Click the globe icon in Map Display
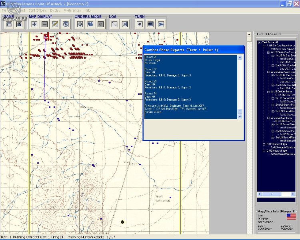The image size is (300, 240). point(66,24)
